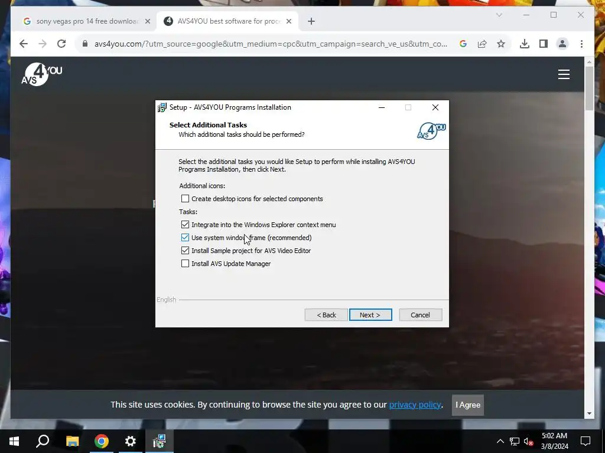Open the notification center icon
This screenshot has height=453, width=605.
click(x=586, y=441)
